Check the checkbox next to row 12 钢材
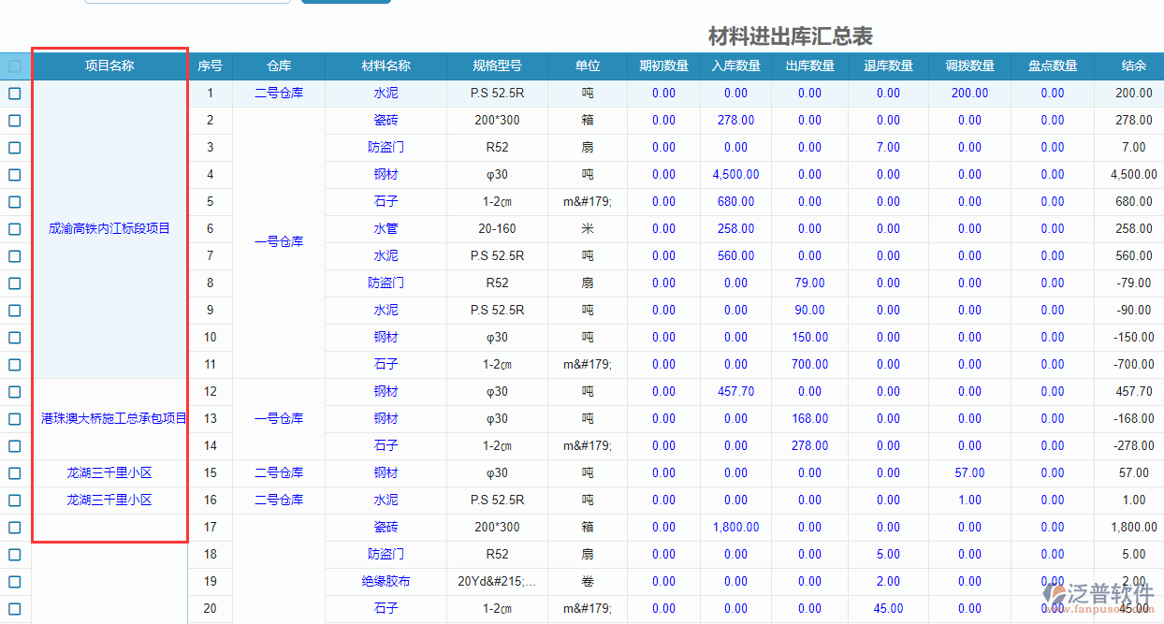The image size is (1164, 624). 14,391
